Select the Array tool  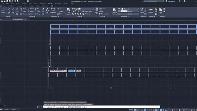pos(38,14)
